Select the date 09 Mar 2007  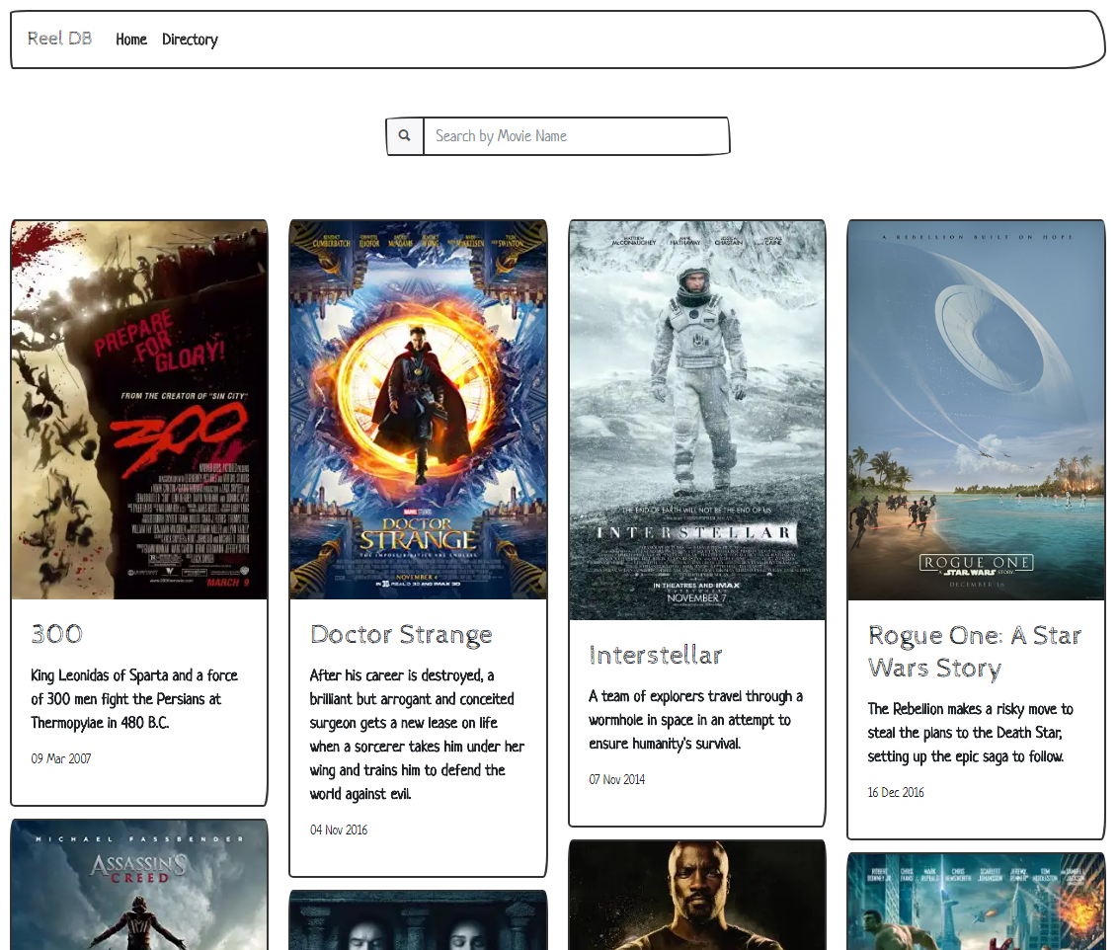click(61, 759)
